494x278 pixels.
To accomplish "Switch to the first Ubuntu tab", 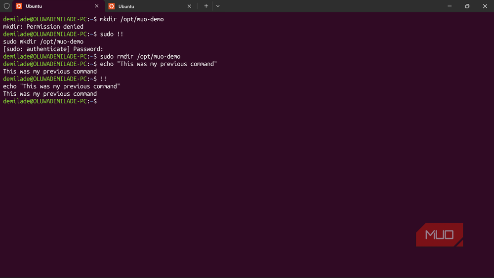I will [x=58, y=6].
